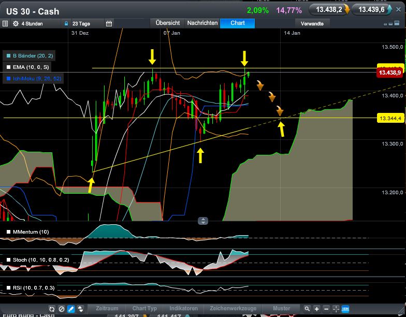The width and height of the screenshot is (406, 317).
Task: Toggle Stoch (10, 10, 0.8, 0.2) indicator checkbox
Action: tap(8, 260)
